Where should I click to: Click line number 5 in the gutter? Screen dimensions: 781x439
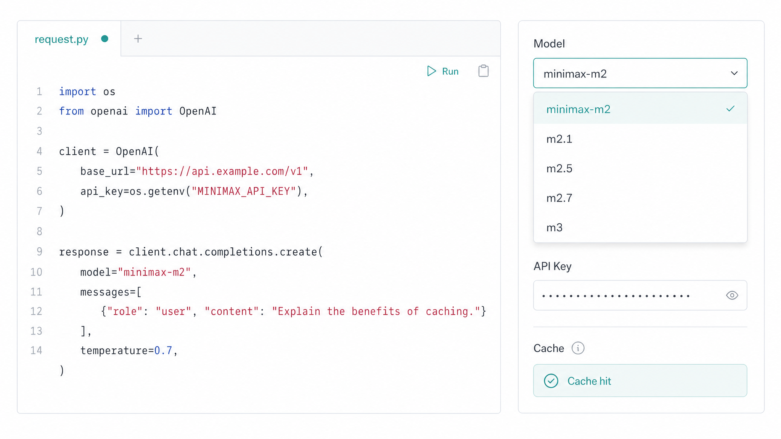[x=39, y=171]
